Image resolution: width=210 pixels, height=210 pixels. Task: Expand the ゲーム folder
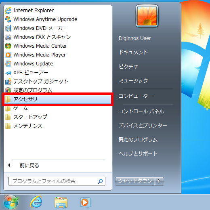(x=58, y=108)
